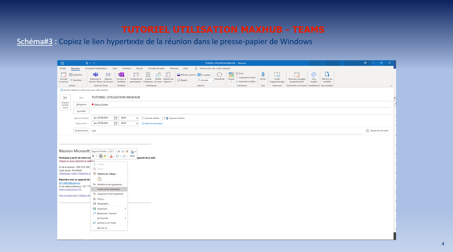This screenshot has height=252, width=453.
Task: Expand end time 08:50 dropdown
Action: point(137,123)
